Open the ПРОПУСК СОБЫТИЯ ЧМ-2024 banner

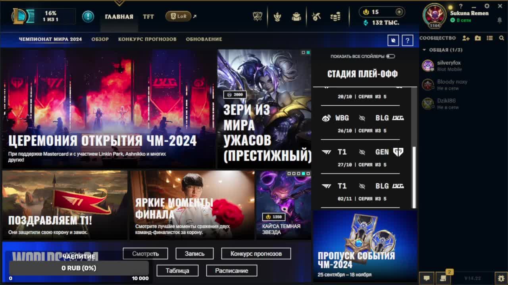click(365, 245)
